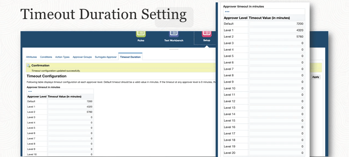The image size is (349, 157).
Task: Click the 'Timeout Duration Setting' slide title
Action: (x=103, y=15)
